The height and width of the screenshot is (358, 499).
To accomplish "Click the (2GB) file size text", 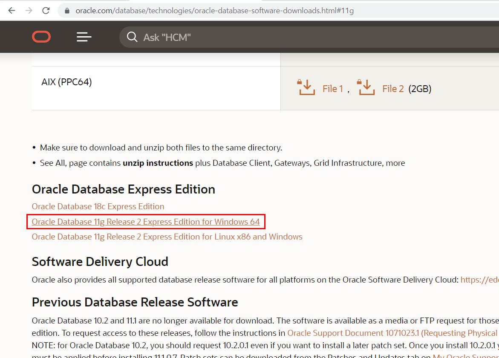I will point(420,89).
